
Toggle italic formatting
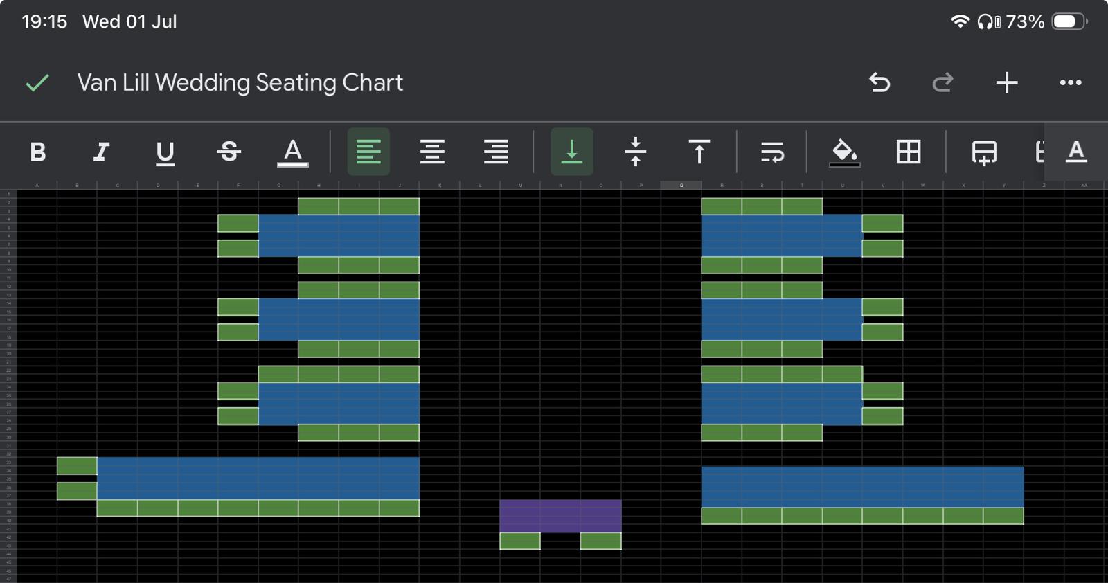[x=102, y=152]
